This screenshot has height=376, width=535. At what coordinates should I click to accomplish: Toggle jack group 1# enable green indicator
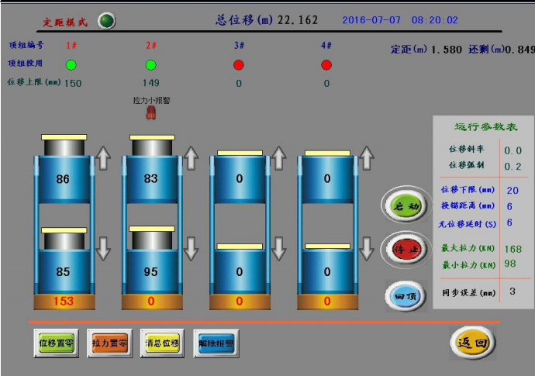(x=71, y=64)
